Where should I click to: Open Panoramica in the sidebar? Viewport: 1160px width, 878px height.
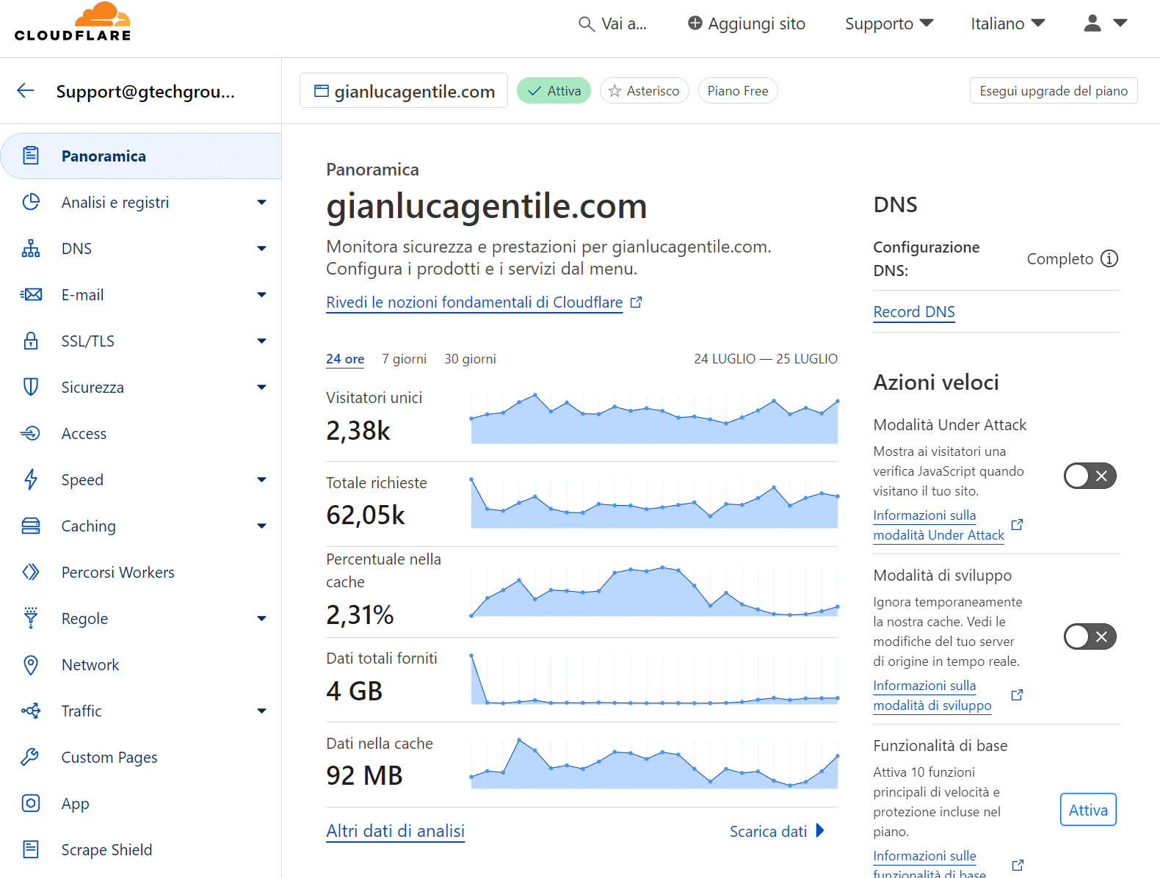(x=141, y=156)
